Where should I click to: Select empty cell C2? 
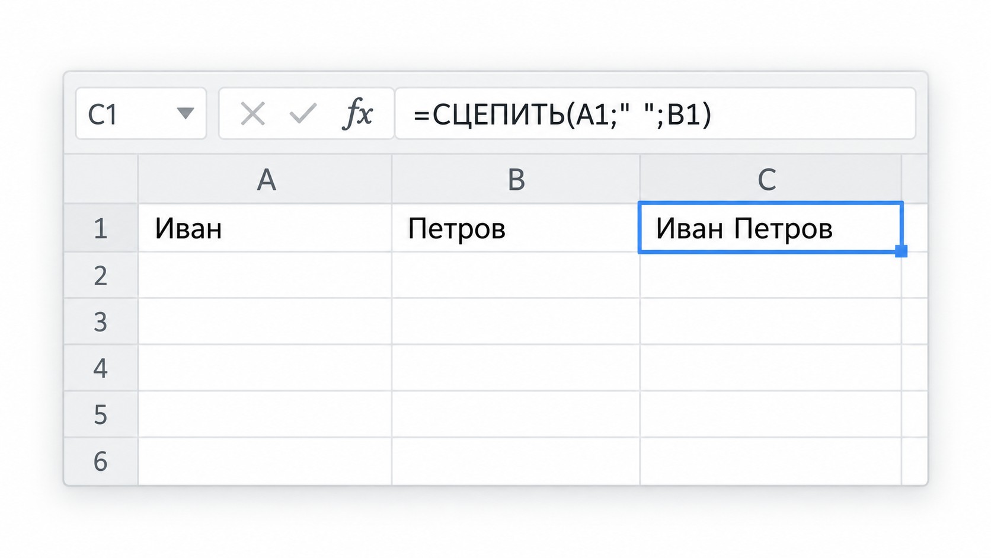pos(771,275)
